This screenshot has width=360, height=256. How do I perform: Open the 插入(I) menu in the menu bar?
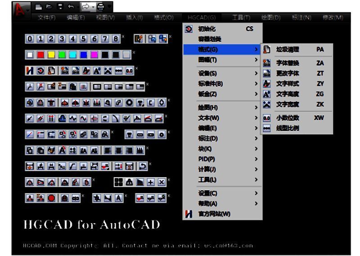pyautogui.click(x=134, y=18)
